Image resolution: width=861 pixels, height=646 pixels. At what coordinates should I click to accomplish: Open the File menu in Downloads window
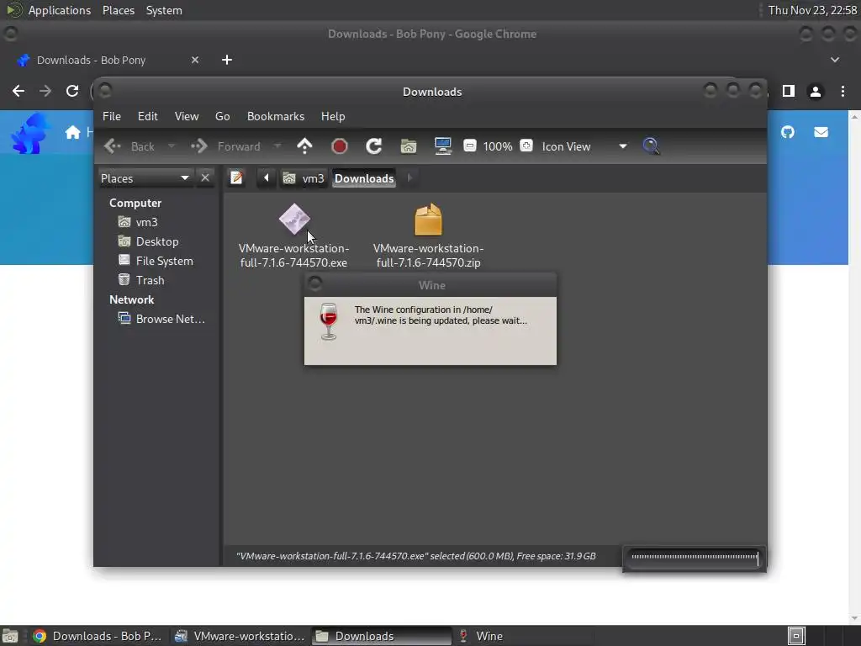click(x=112, y=116)
